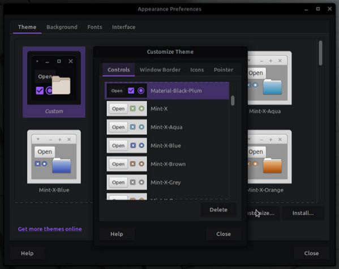Image resolution: width=339 pixels, height=269 pixels.
Task: Click the Mint-X controls preview icon
Action: pyautogui.click(x=127, y=109)
